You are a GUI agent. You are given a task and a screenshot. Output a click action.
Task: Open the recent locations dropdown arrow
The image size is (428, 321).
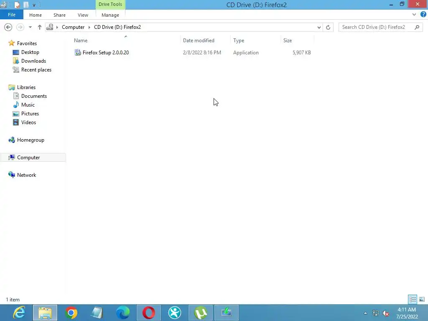coord(30,27)
